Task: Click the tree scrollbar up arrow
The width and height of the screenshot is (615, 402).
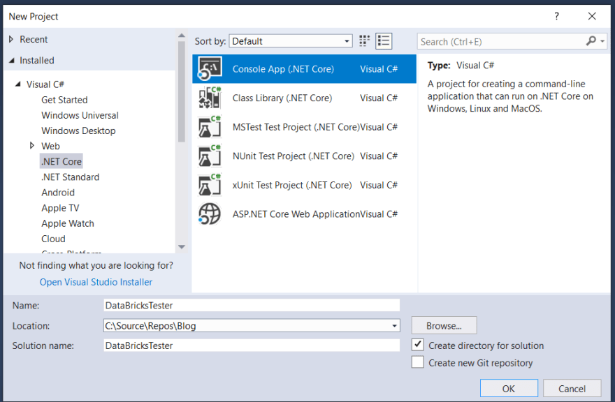Action: pyautogui.click(x=181, y=36)
